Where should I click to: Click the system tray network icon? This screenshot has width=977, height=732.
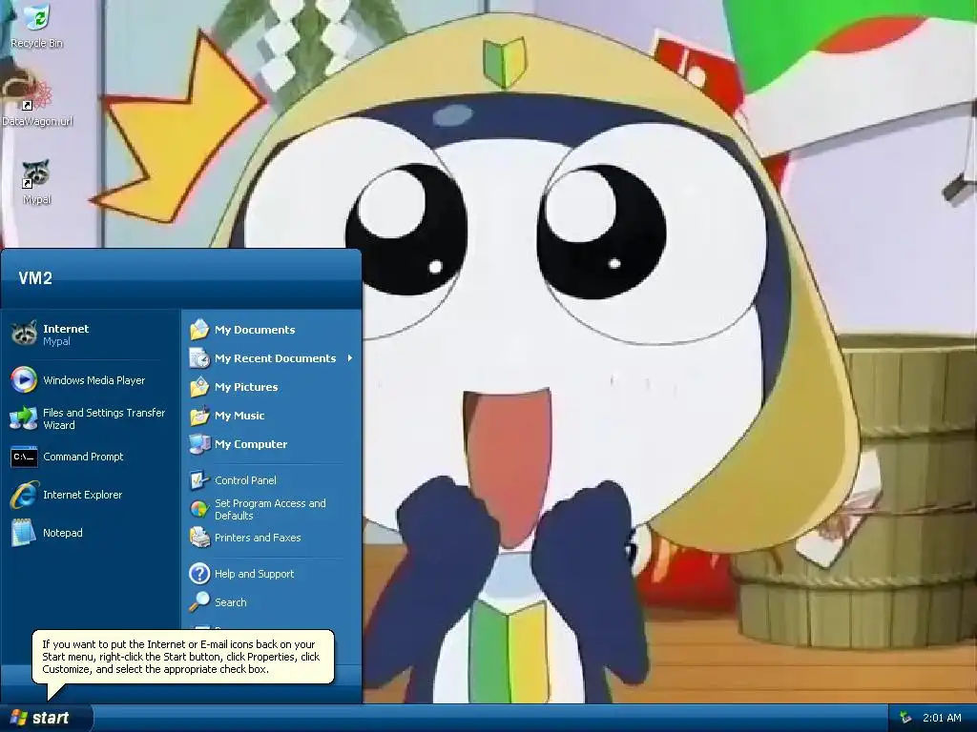[x=905, y=718]
